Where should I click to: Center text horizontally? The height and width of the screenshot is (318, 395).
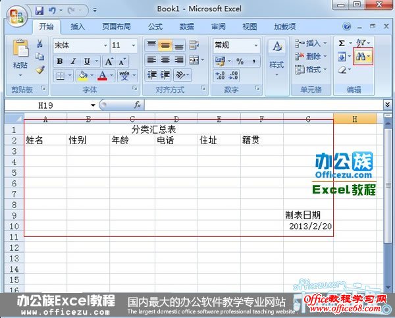coord(165,60)
